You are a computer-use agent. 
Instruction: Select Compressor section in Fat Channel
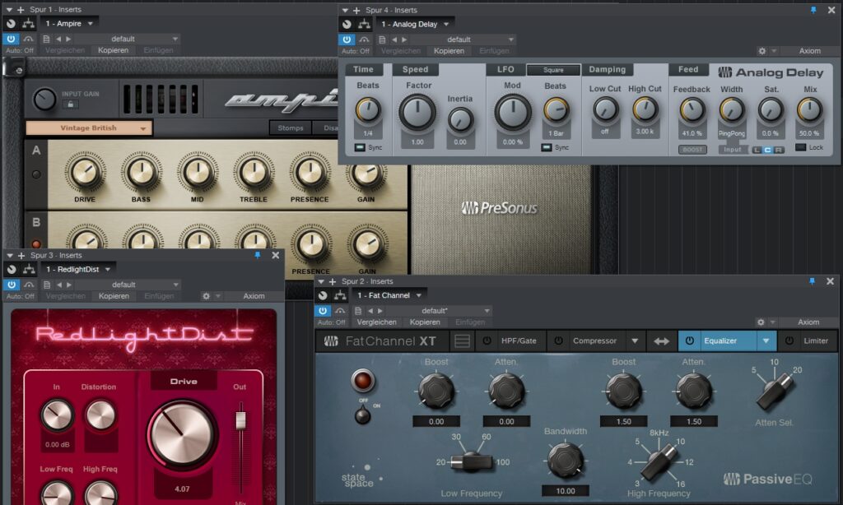point(594,341)
